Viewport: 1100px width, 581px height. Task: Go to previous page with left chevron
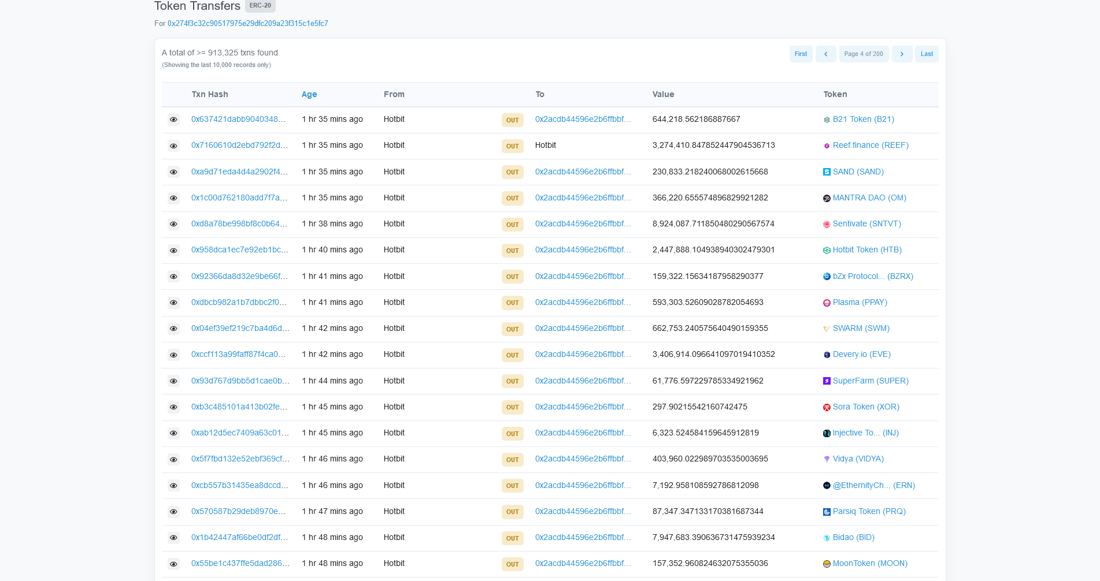(x=825, y=54)
